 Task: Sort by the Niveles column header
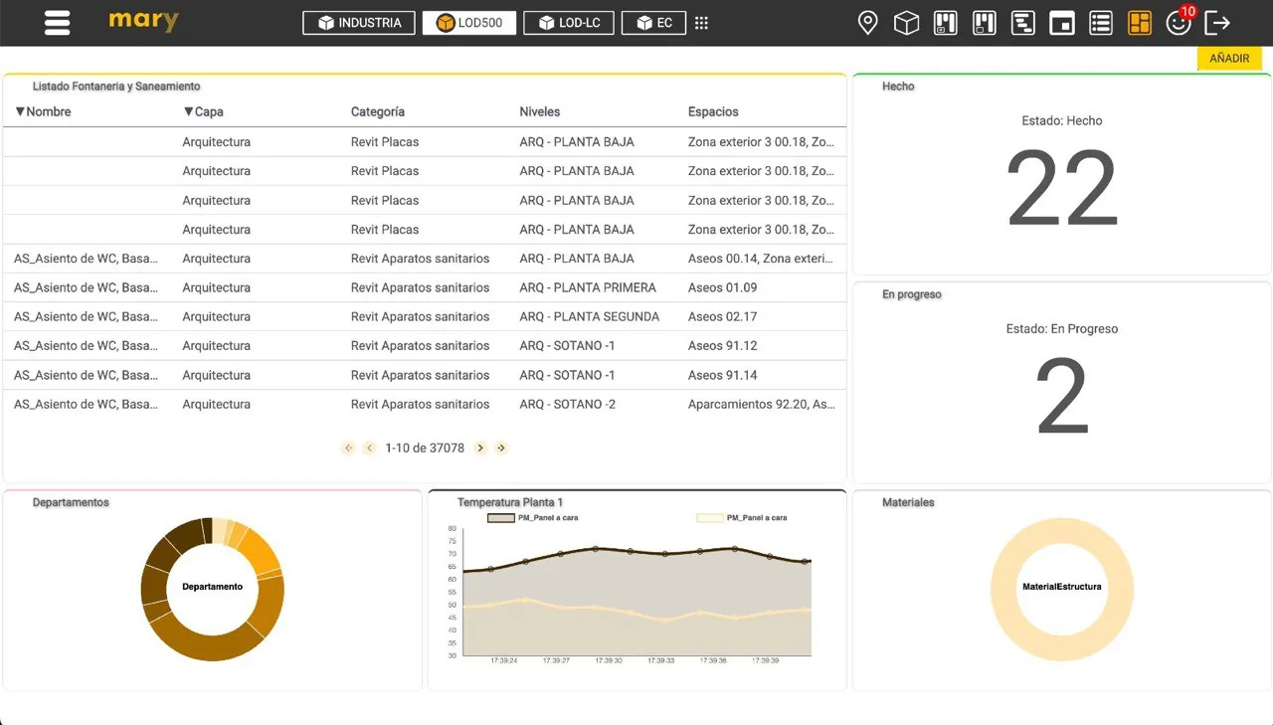pos(540,112)
